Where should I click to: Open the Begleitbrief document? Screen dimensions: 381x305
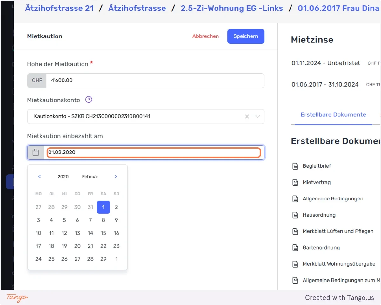point(317,166)
